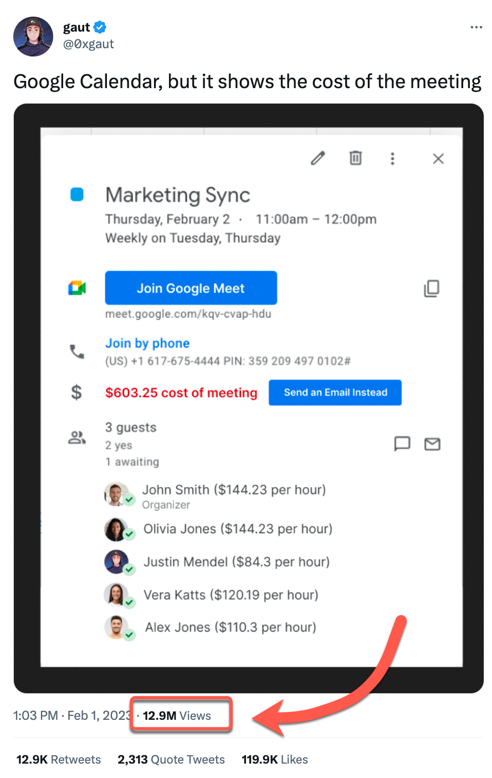Screen dimensions: 492x778
Task: Click Alex Jones's avatar
Action: pyautogui.click(x=117, y=627)
